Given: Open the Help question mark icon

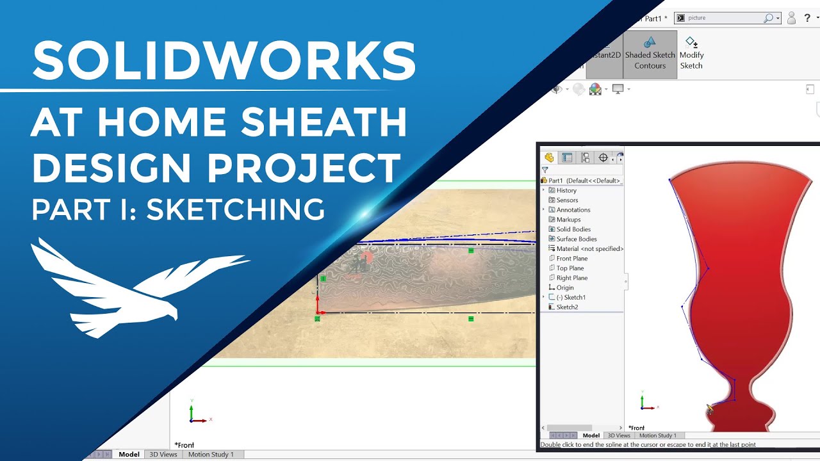Looking at the screenshot, I should point(807,18).
